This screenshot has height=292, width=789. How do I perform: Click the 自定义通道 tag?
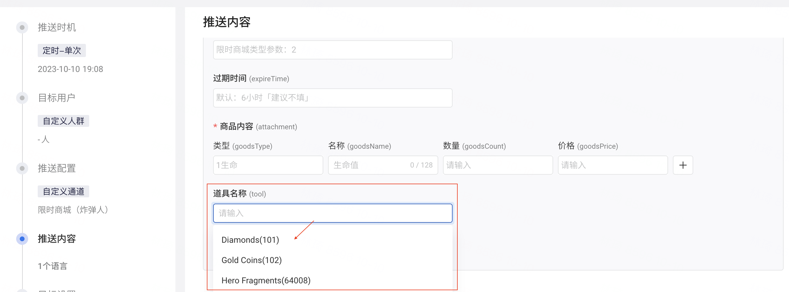tap(63, 191)
